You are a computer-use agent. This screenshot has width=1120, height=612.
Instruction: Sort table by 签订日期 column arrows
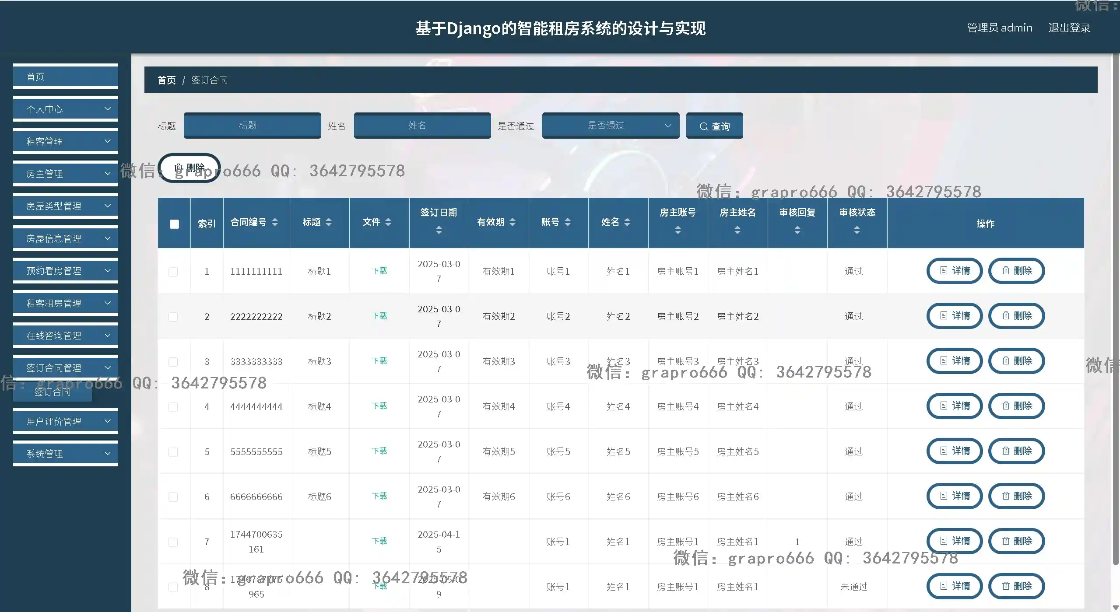pos(439,230)
